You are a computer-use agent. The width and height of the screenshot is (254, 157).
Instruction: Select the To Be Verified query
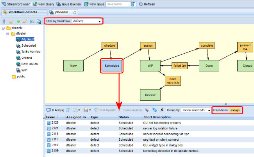coord(30,51)
